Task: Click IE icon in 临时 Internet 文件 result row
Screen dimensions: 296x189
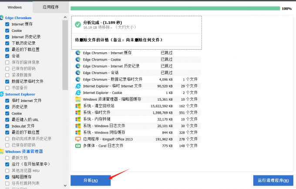Action: pyautogui.click(x=78, y=86)
